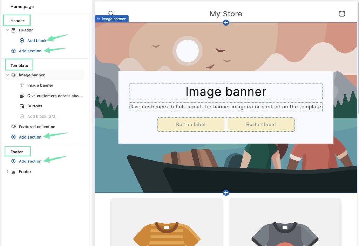Click the plus icon below the image banner

[226, 193]
